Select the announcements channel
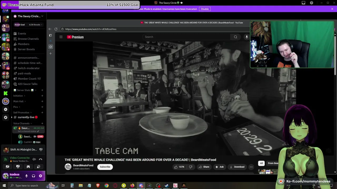337x189 pixels. coord(28,58)
